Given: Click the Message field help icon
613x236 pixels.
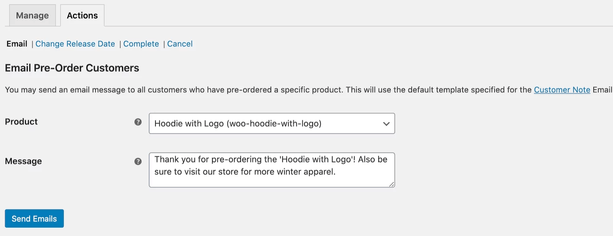Looking at the screenshot, I should tap(138, 162).
